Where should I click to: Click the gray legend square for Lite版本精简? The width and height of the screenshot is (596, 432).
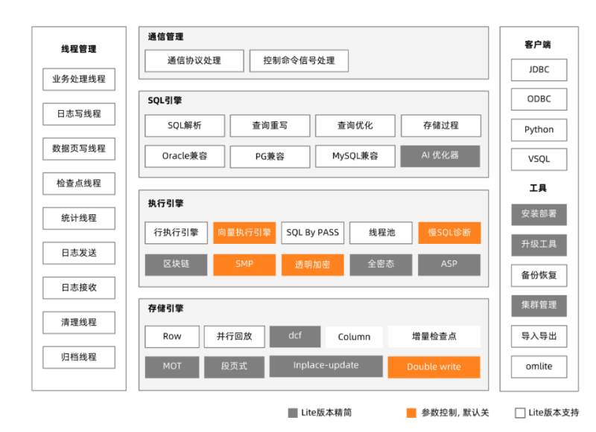point(293,413)
